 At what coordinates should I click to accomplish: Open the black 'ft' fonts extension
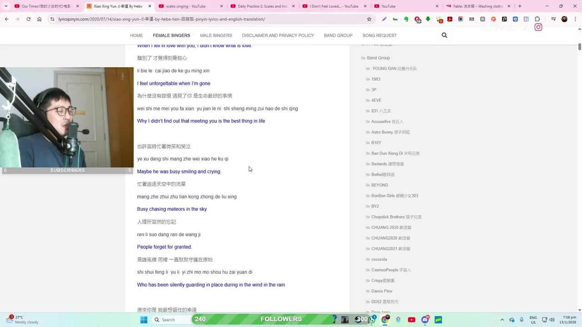(504, 19)
